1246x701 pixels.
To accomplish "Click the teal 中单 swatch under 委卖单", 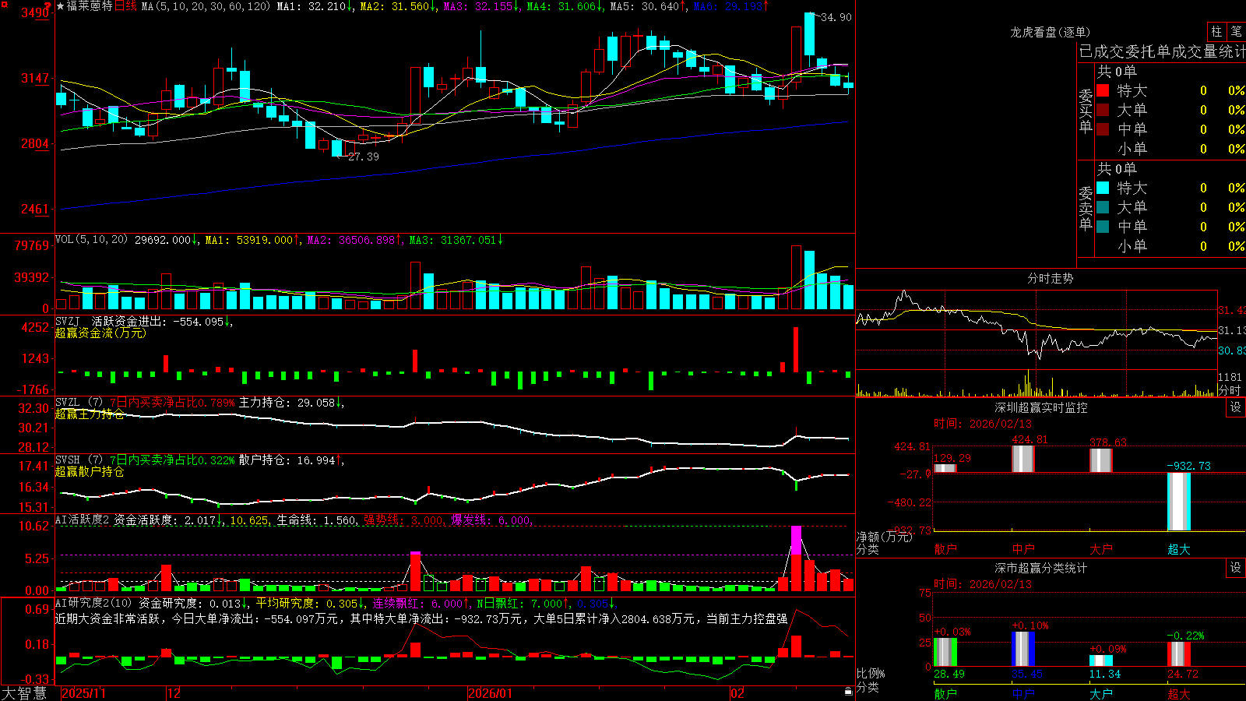I will click(x=1103, y=227).
